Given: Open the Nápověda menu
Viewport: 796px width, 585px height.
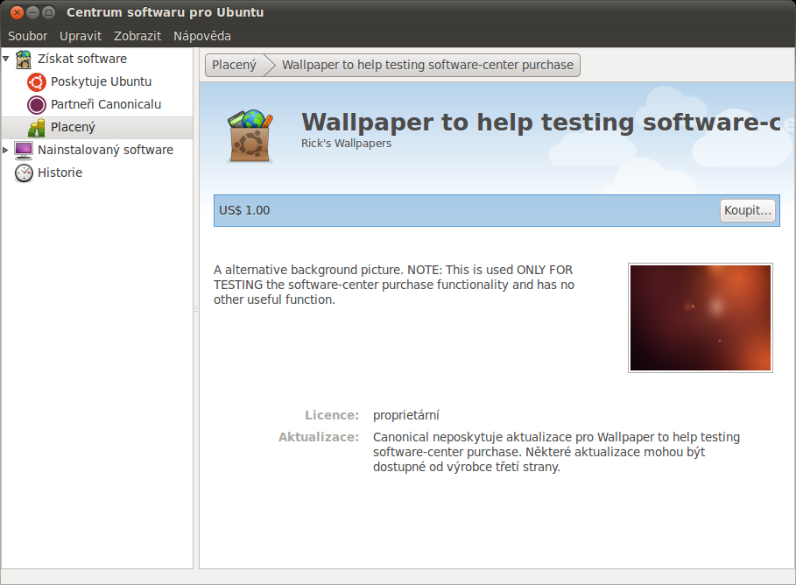Looking at the screenshot, I should (x=202, y=36).
